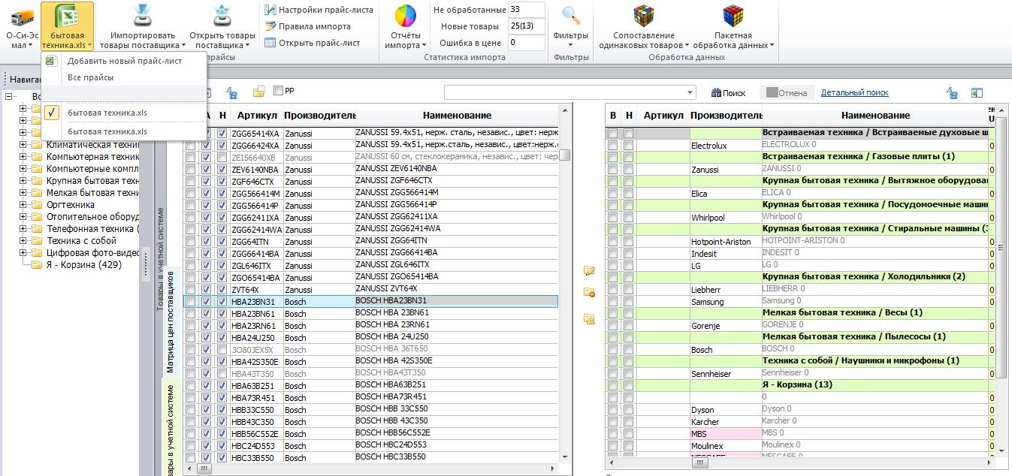The height and width of the screenshot is (476, 1012).
Task: Click Открыть прайс-лист in ribbon
Action: click(313, 43)
